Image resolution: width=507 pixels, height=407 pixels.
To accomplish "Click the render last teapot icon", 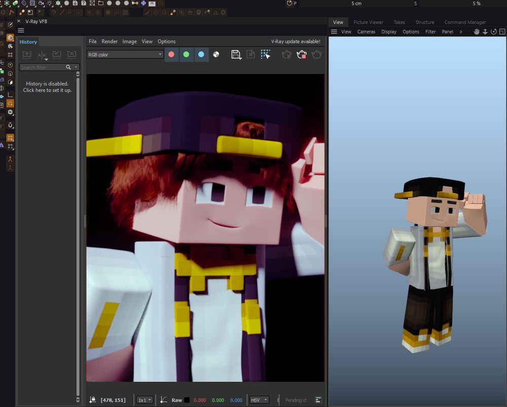I will point(316,55).
